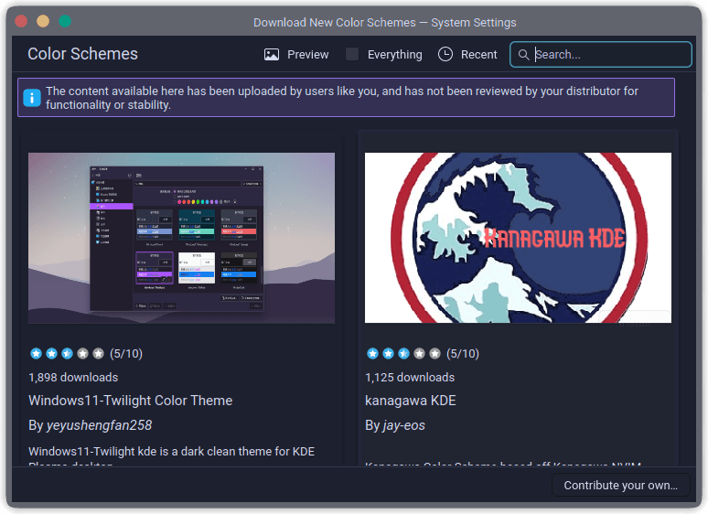Click the Windows11-Twilight Color Theme title
This screenshot has width=708, height=514.
click(x=131, y=401)
